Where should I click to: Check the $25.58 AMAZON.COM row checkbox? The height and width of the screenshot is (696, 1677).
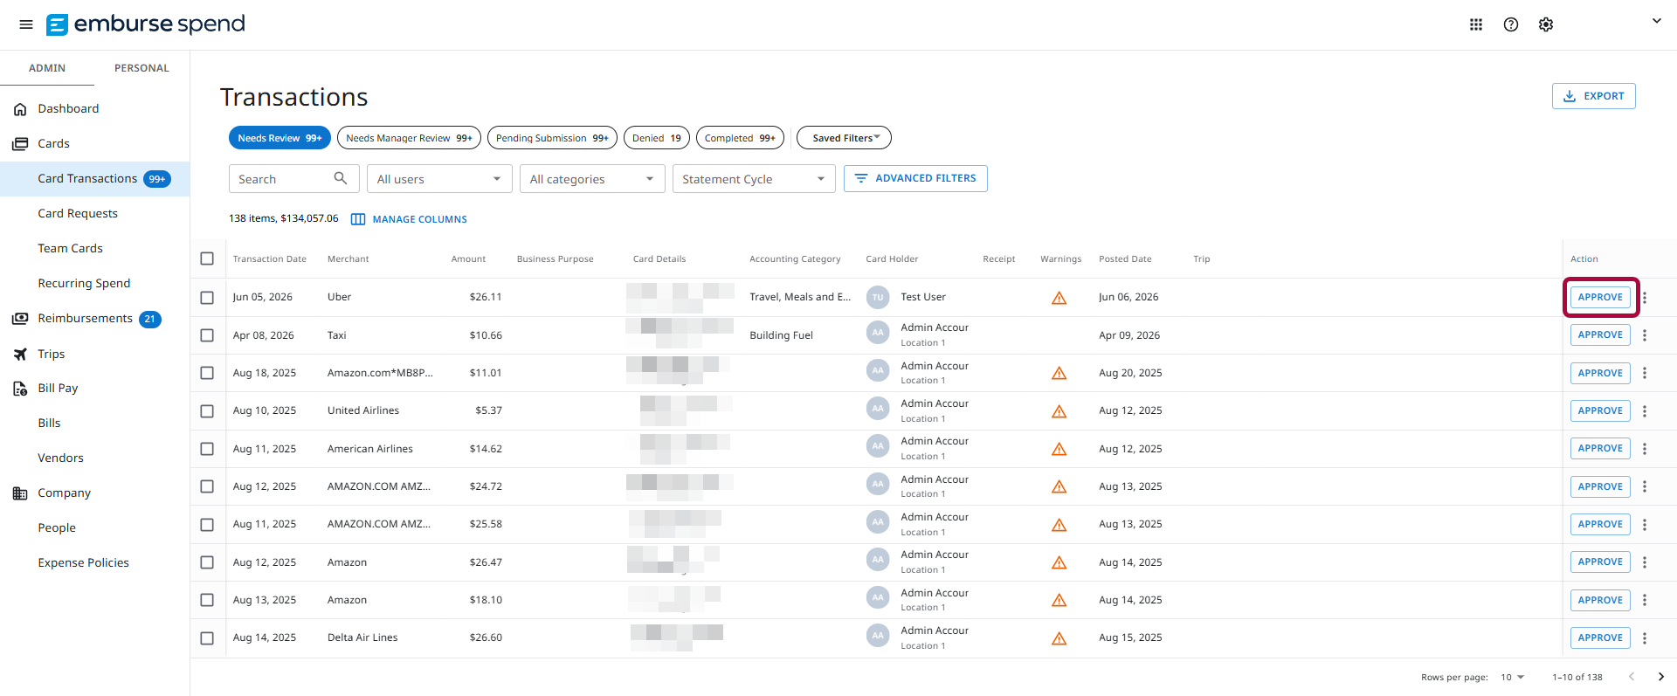coord(207,525)
